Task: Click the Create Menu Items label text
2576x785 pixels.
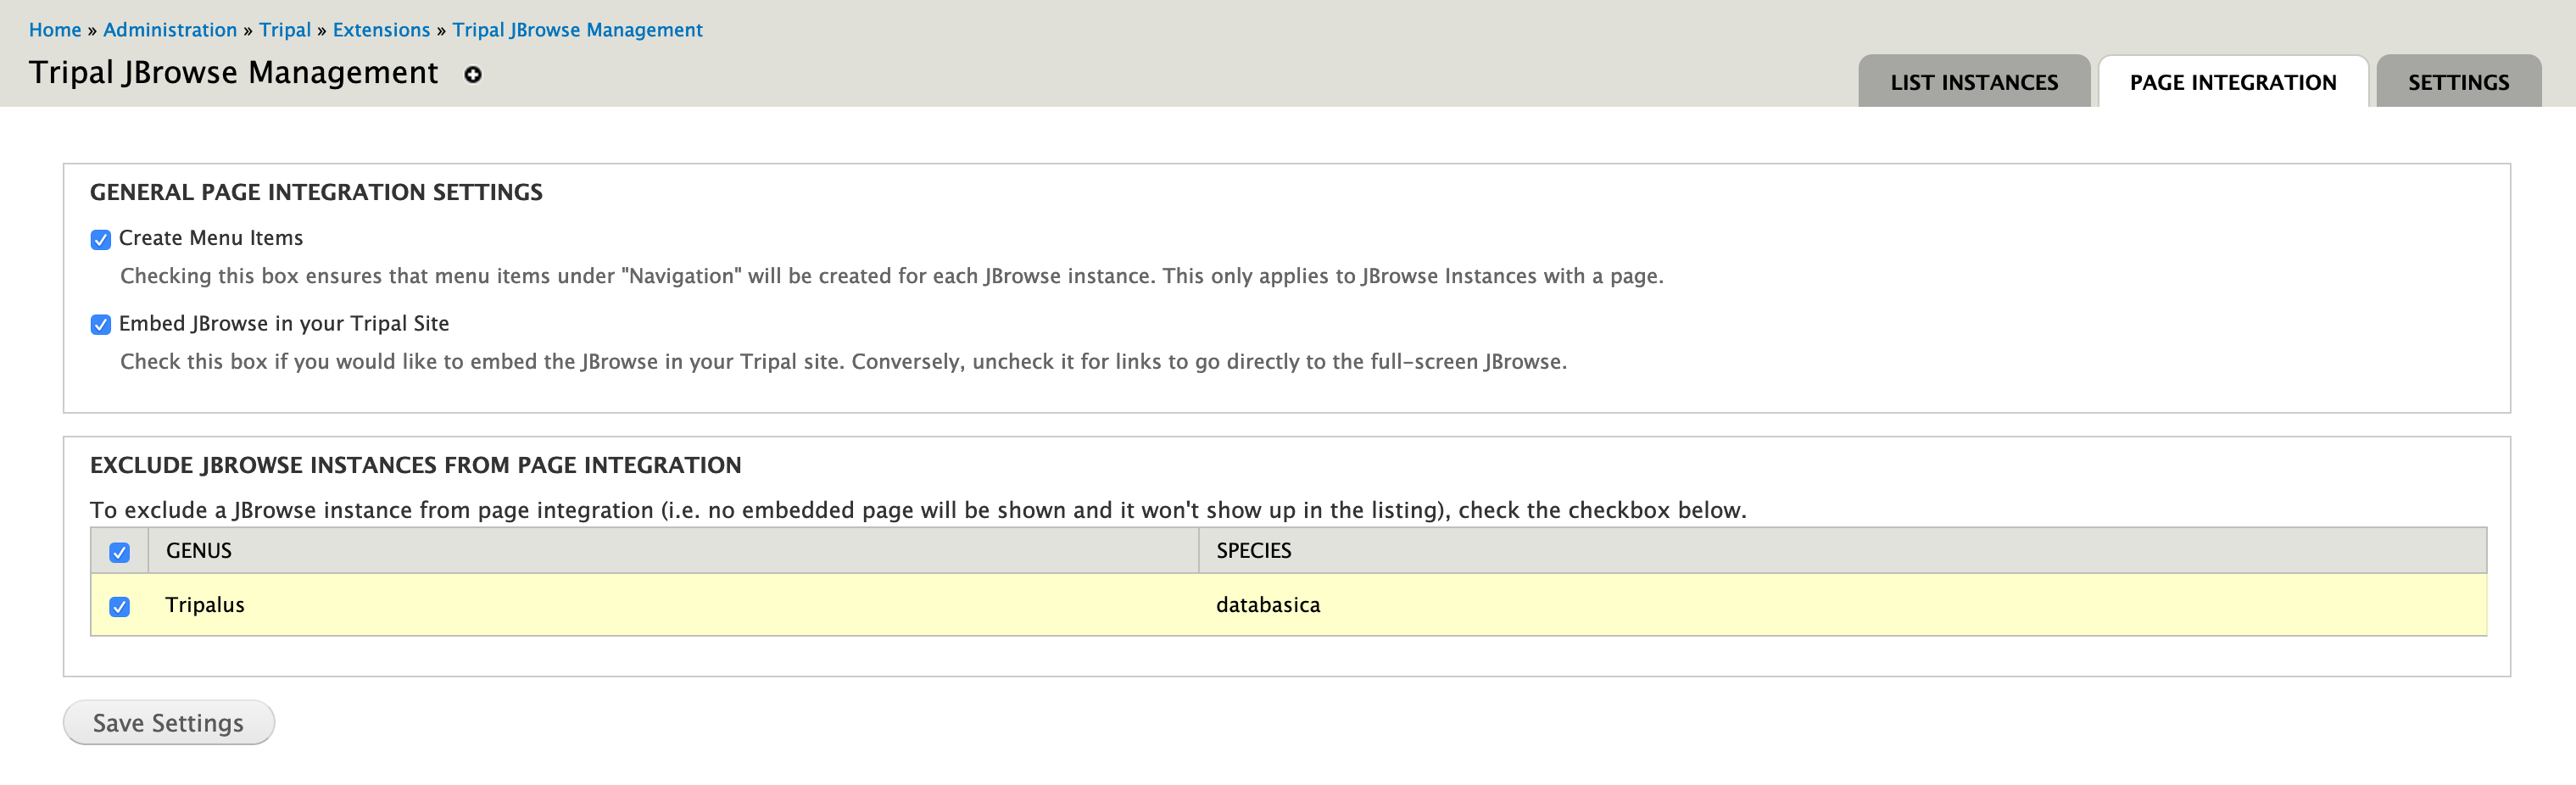Action: tap(211, 238)
